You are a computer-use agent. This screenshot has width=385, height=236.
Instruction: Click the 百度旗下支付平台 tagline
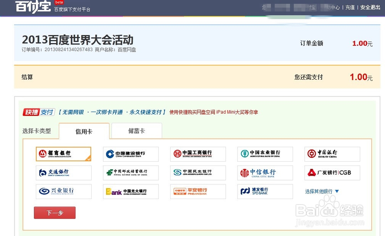pyautogui.click(x=72, y=10)
